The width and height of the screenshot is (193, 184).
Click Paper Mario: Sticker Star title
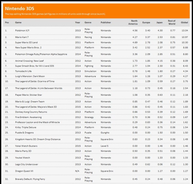point(29,95)
